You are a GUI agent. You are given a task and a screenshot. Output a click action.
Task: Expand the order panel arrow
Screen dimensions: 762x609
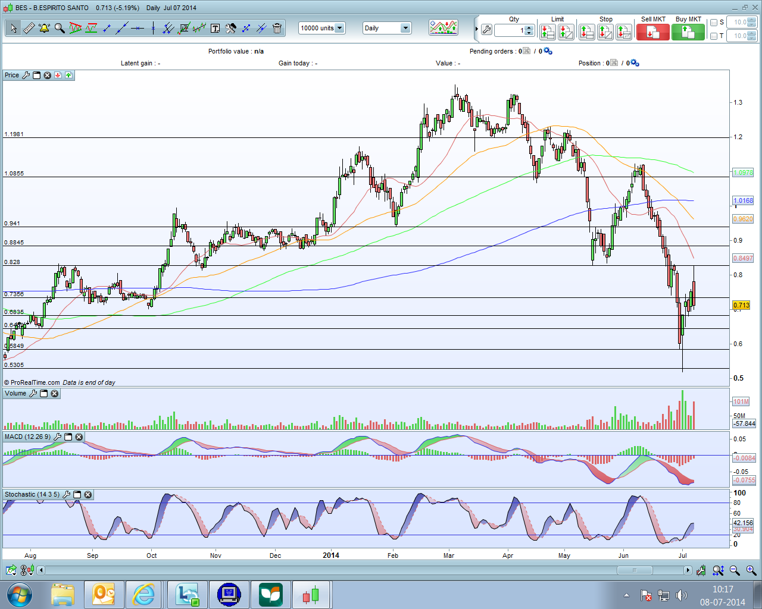pos(476,29)
